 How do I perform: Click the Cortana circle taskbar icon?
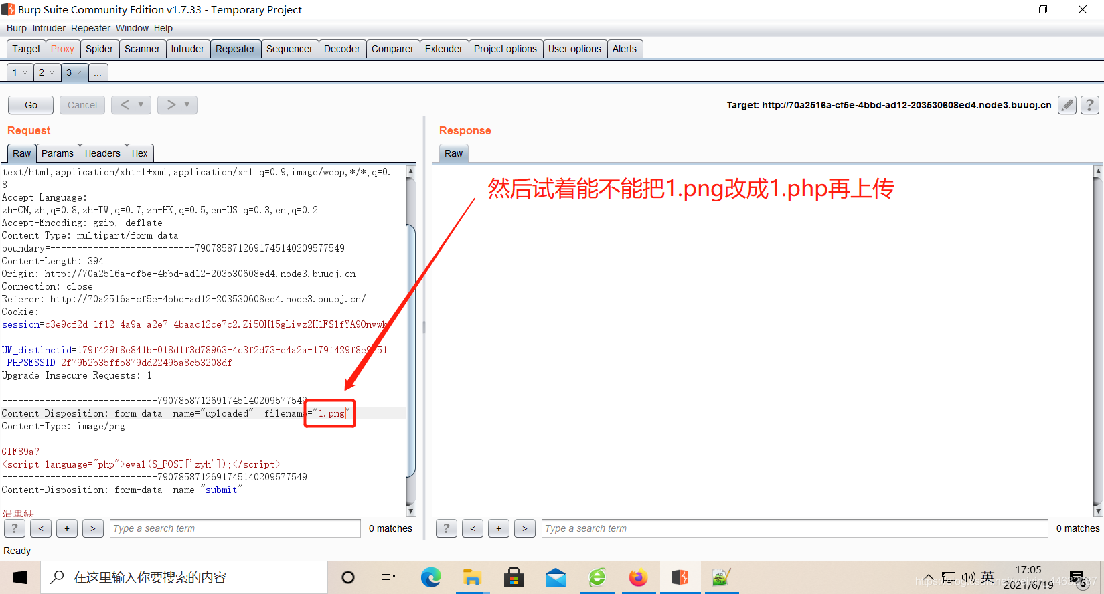pyautogui.click(x=348, y=577)
